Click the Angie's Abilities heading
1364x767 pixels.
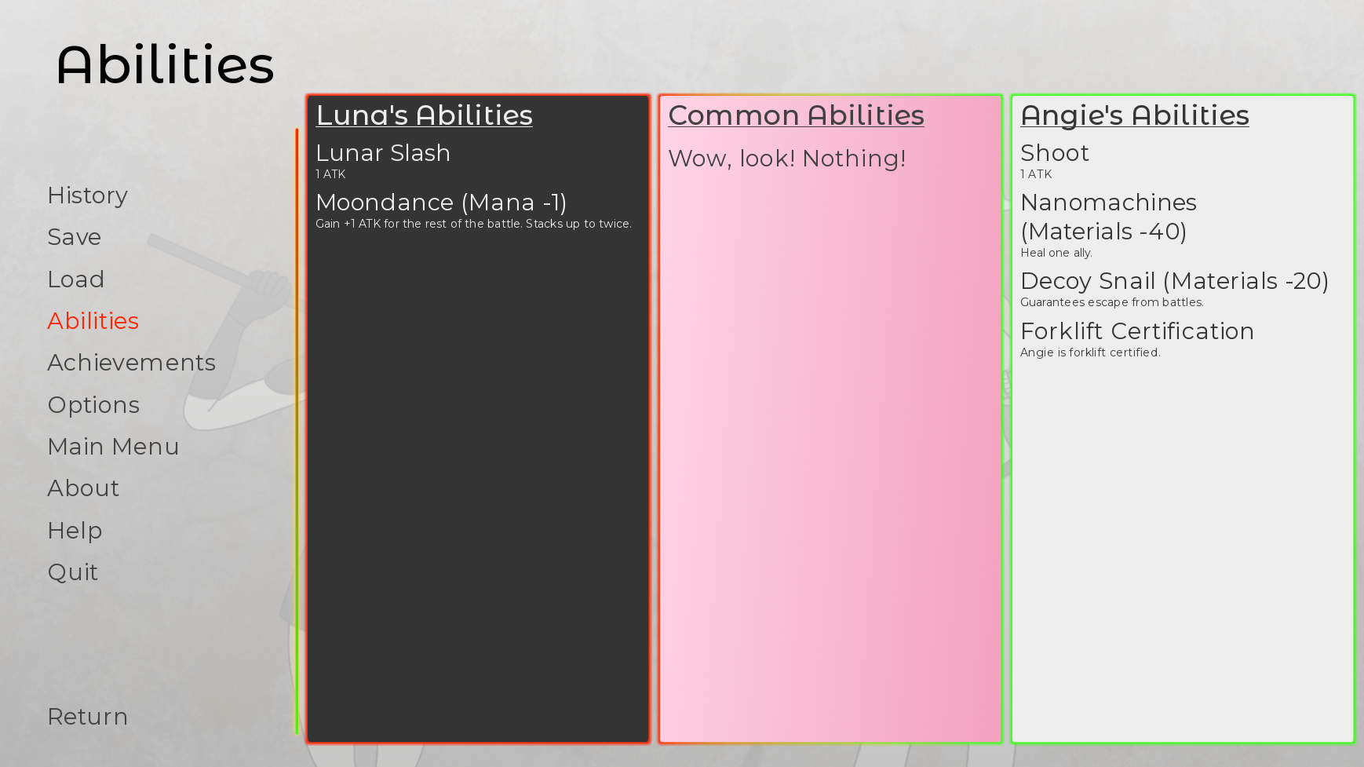tap(1134, 115)
